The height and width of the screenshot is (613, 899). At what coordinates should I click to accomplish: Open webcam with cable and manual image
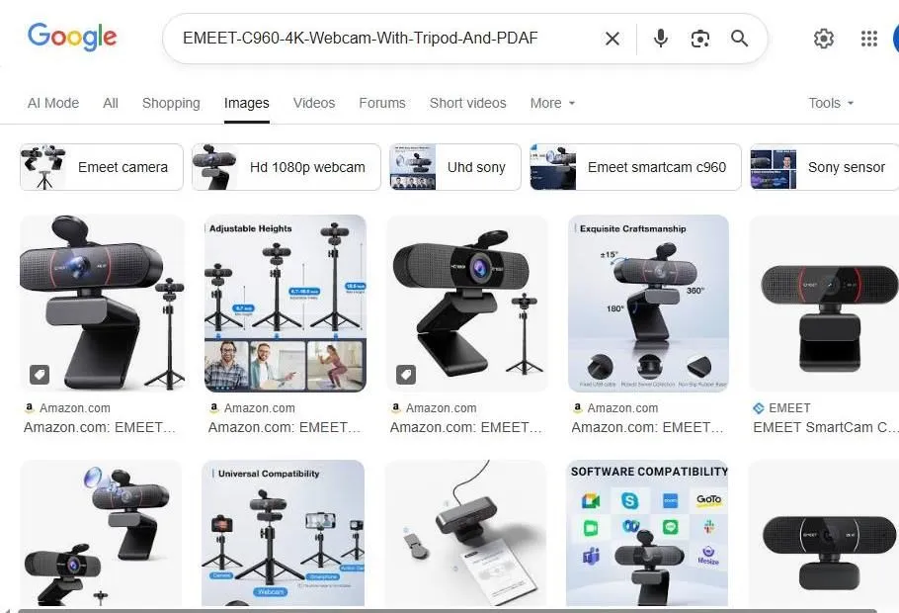[465, 533]
